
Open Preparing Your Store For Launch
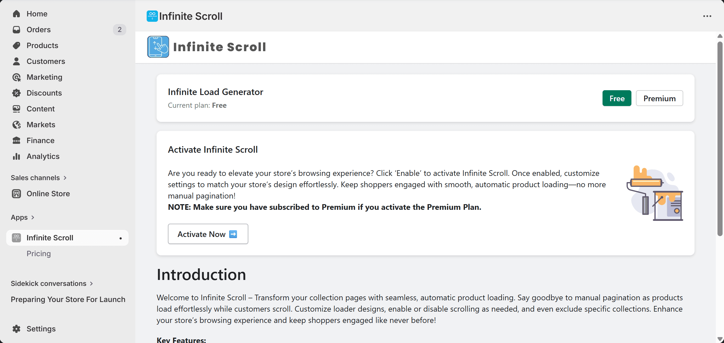tap(68, 299)
